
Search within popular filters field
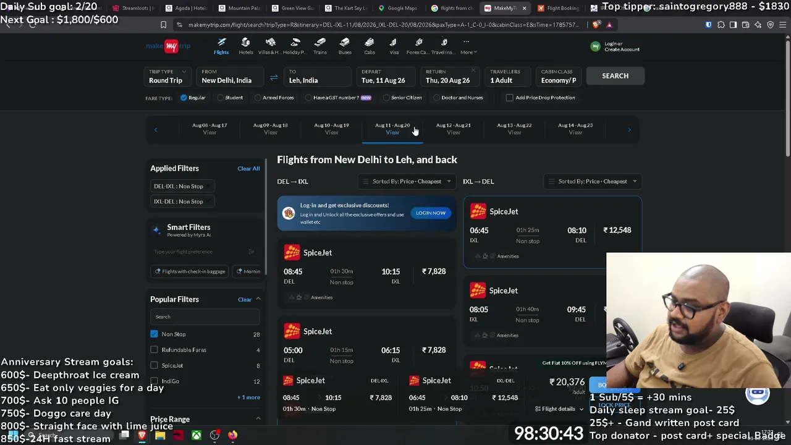tap(205, 317)
